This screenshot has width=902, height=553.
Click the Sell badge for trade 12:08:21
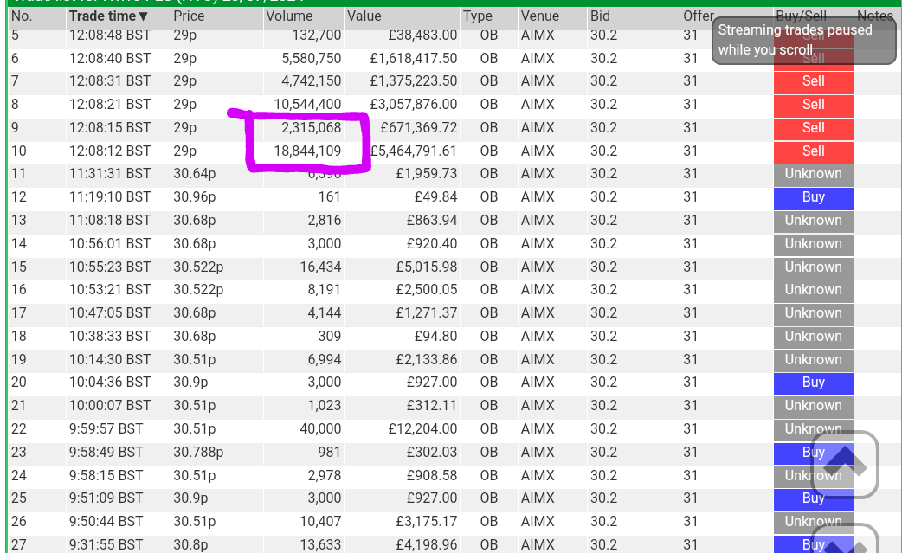click(x=814, y=105)
